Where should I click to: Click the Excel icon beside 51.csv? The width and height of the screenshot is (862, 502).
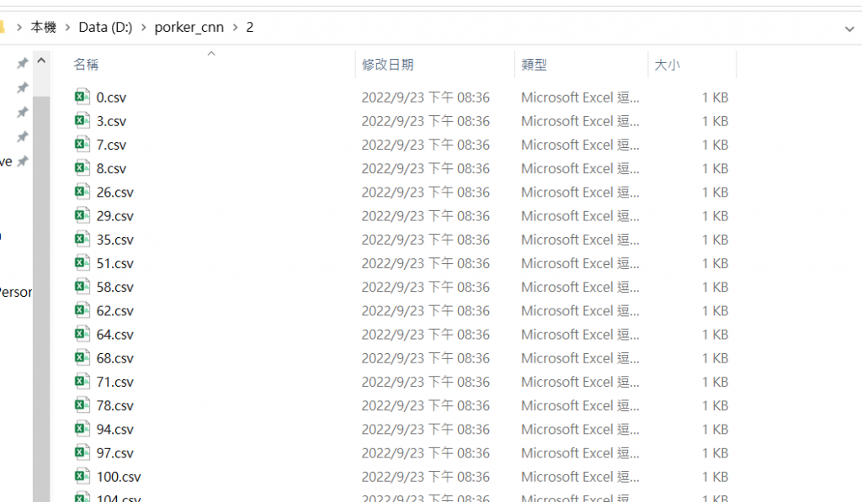[x=82, y=262]
